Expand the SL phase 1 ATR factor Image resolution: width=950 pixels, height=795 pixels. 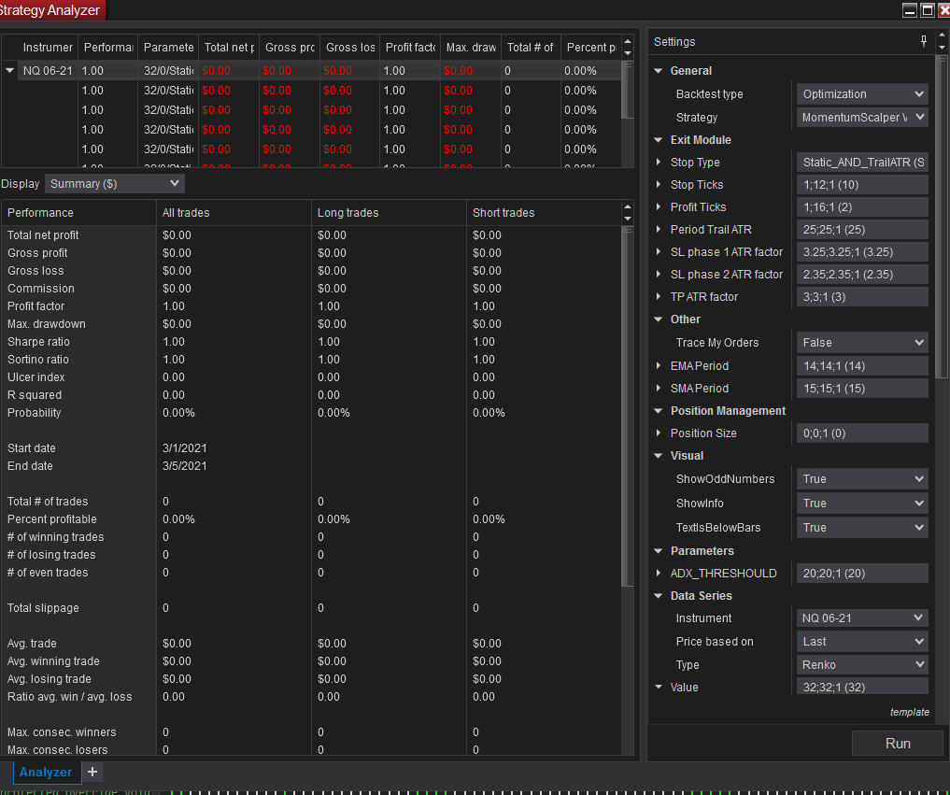pyautogui.click(x=659, y=252)
